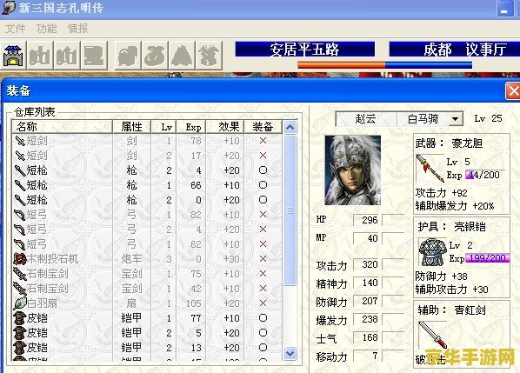This screenshot has height=373, width=520.
Task: Click the warehouse list scrollbar thumb
Action: click(x=290, y=210)
